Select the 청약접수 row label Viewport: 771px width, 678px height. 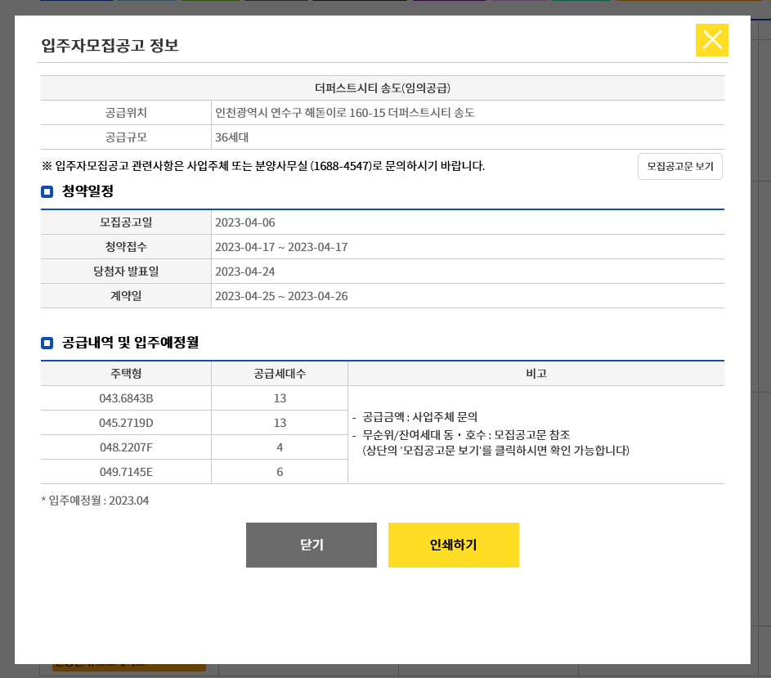pos(126,247)
